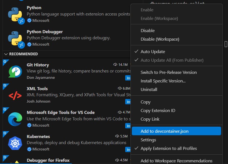Click Install button for XML Tools

click(128, 102)
